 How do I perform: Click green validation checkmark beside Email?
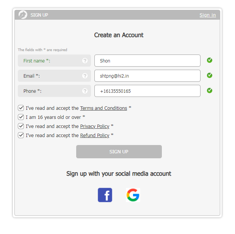(210, 75)
